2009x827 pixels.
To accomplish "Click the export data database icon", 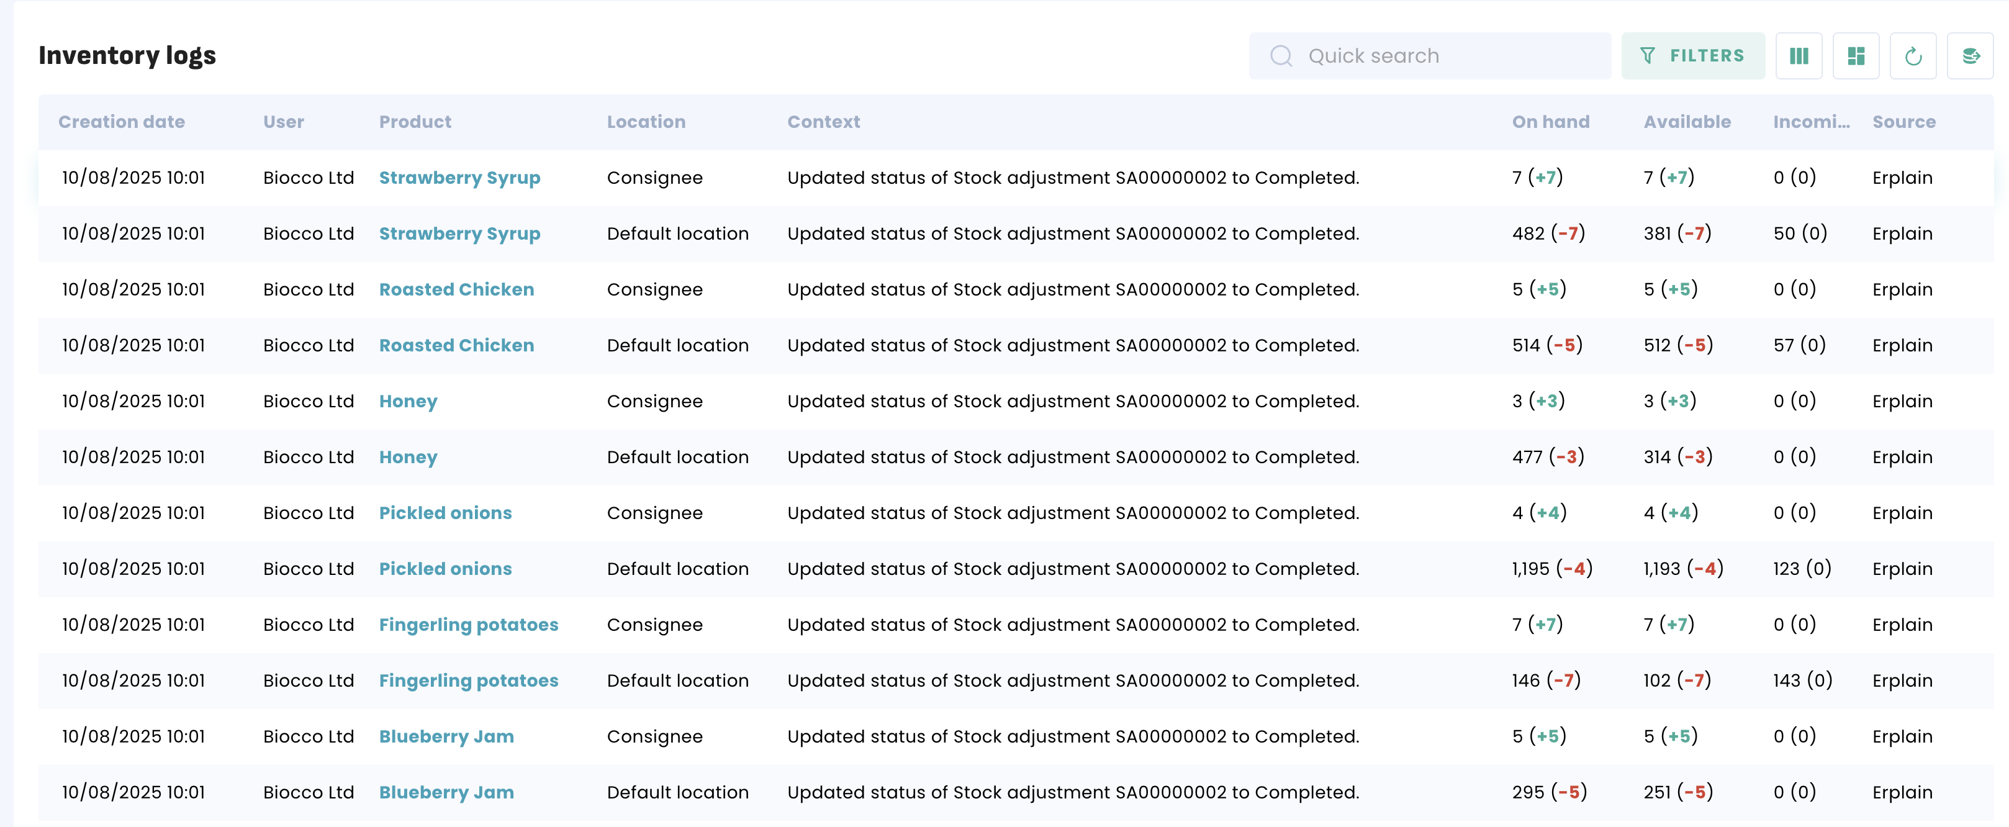I will pyautogui.click(x=1970, y=56).
